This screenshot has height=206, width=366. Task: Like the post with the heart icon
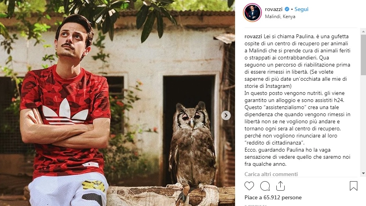click(x=249, y=186)
